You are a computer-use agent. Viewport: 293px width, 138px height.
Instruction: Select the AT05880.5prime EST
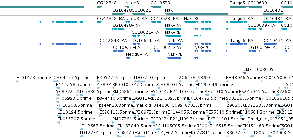[80, 95]
